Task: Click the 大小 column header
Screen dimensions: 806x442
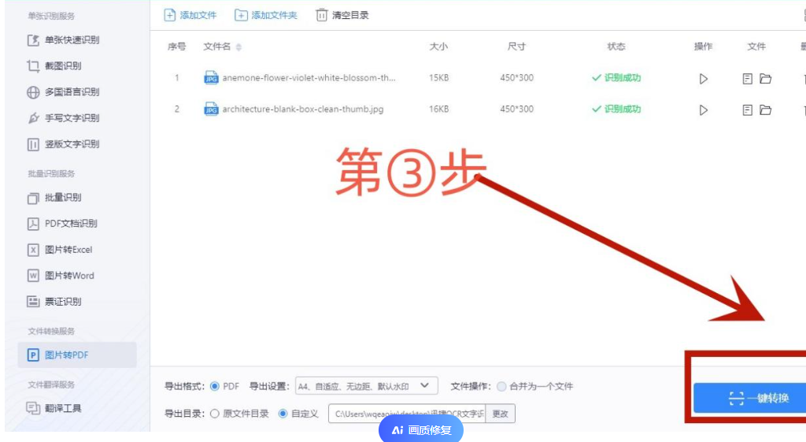Action: [x=438, y=46]
